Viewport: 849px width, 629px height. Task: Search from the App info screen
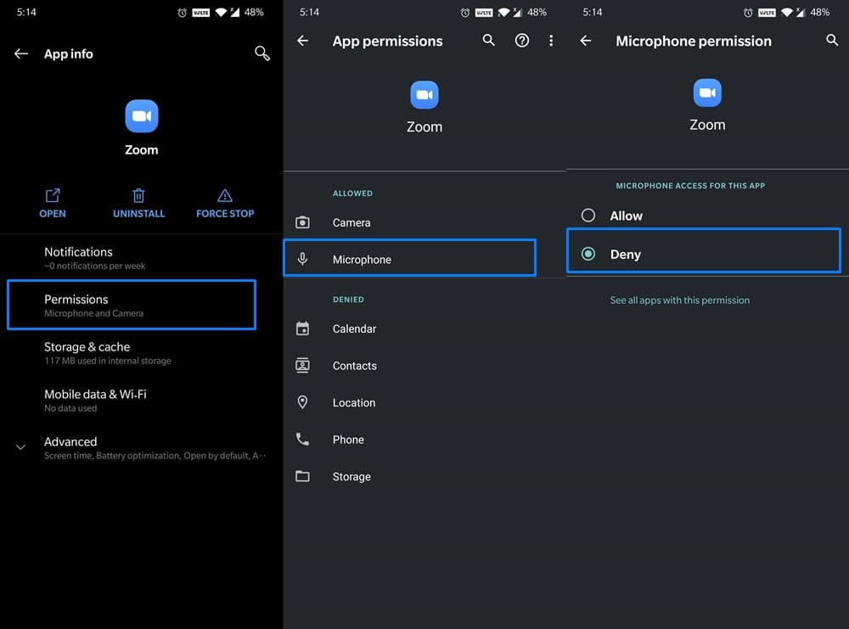coord(262,53)
